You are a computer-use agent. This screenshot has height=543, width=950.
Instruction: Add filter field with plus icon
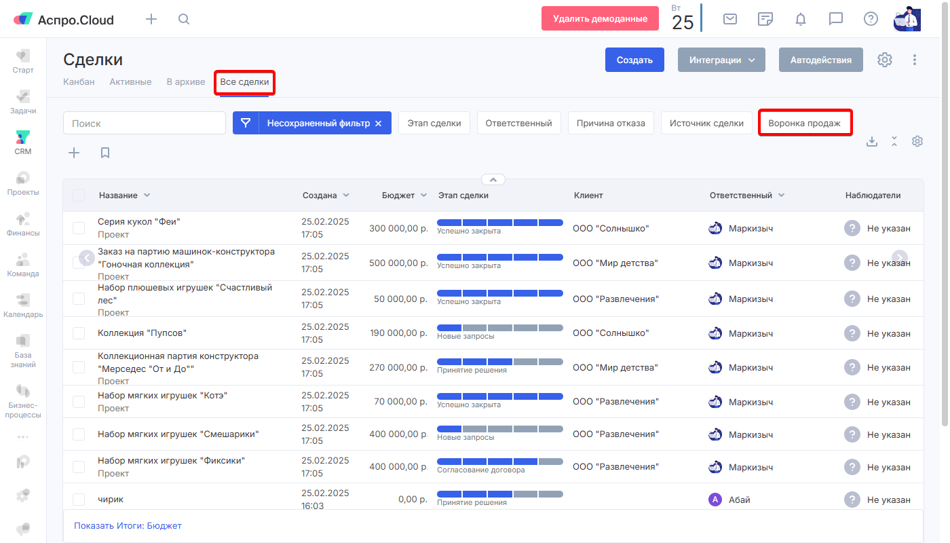(74, 153)
